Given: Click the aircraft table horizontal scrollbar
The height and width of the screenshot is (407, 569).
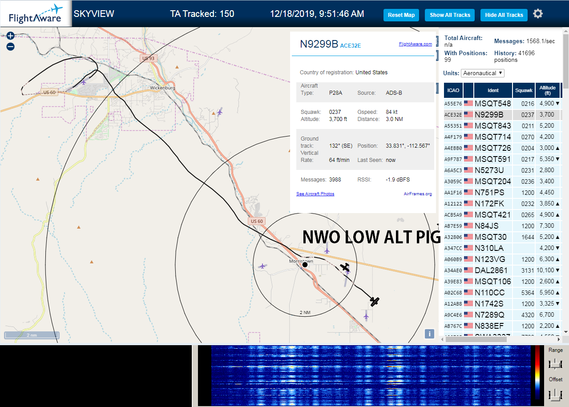Looking at the screenshot, I should [476, 339].
